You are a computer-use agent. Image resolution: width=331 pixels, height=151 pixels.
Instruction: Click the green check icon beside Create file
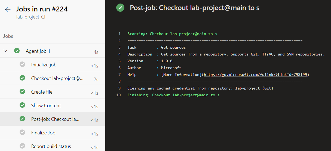point(22,92)
